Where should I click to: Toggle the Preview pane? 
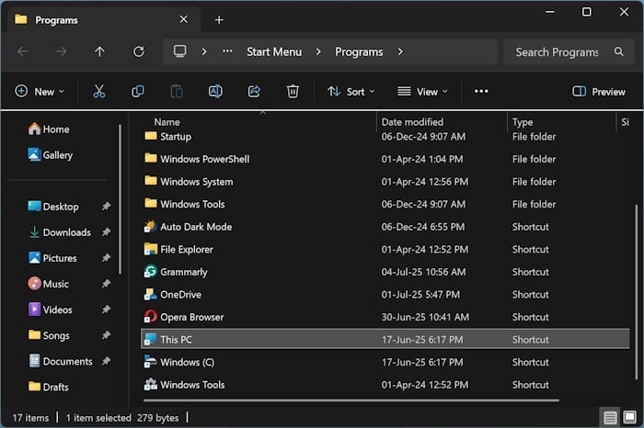click(x=598, y=91)
